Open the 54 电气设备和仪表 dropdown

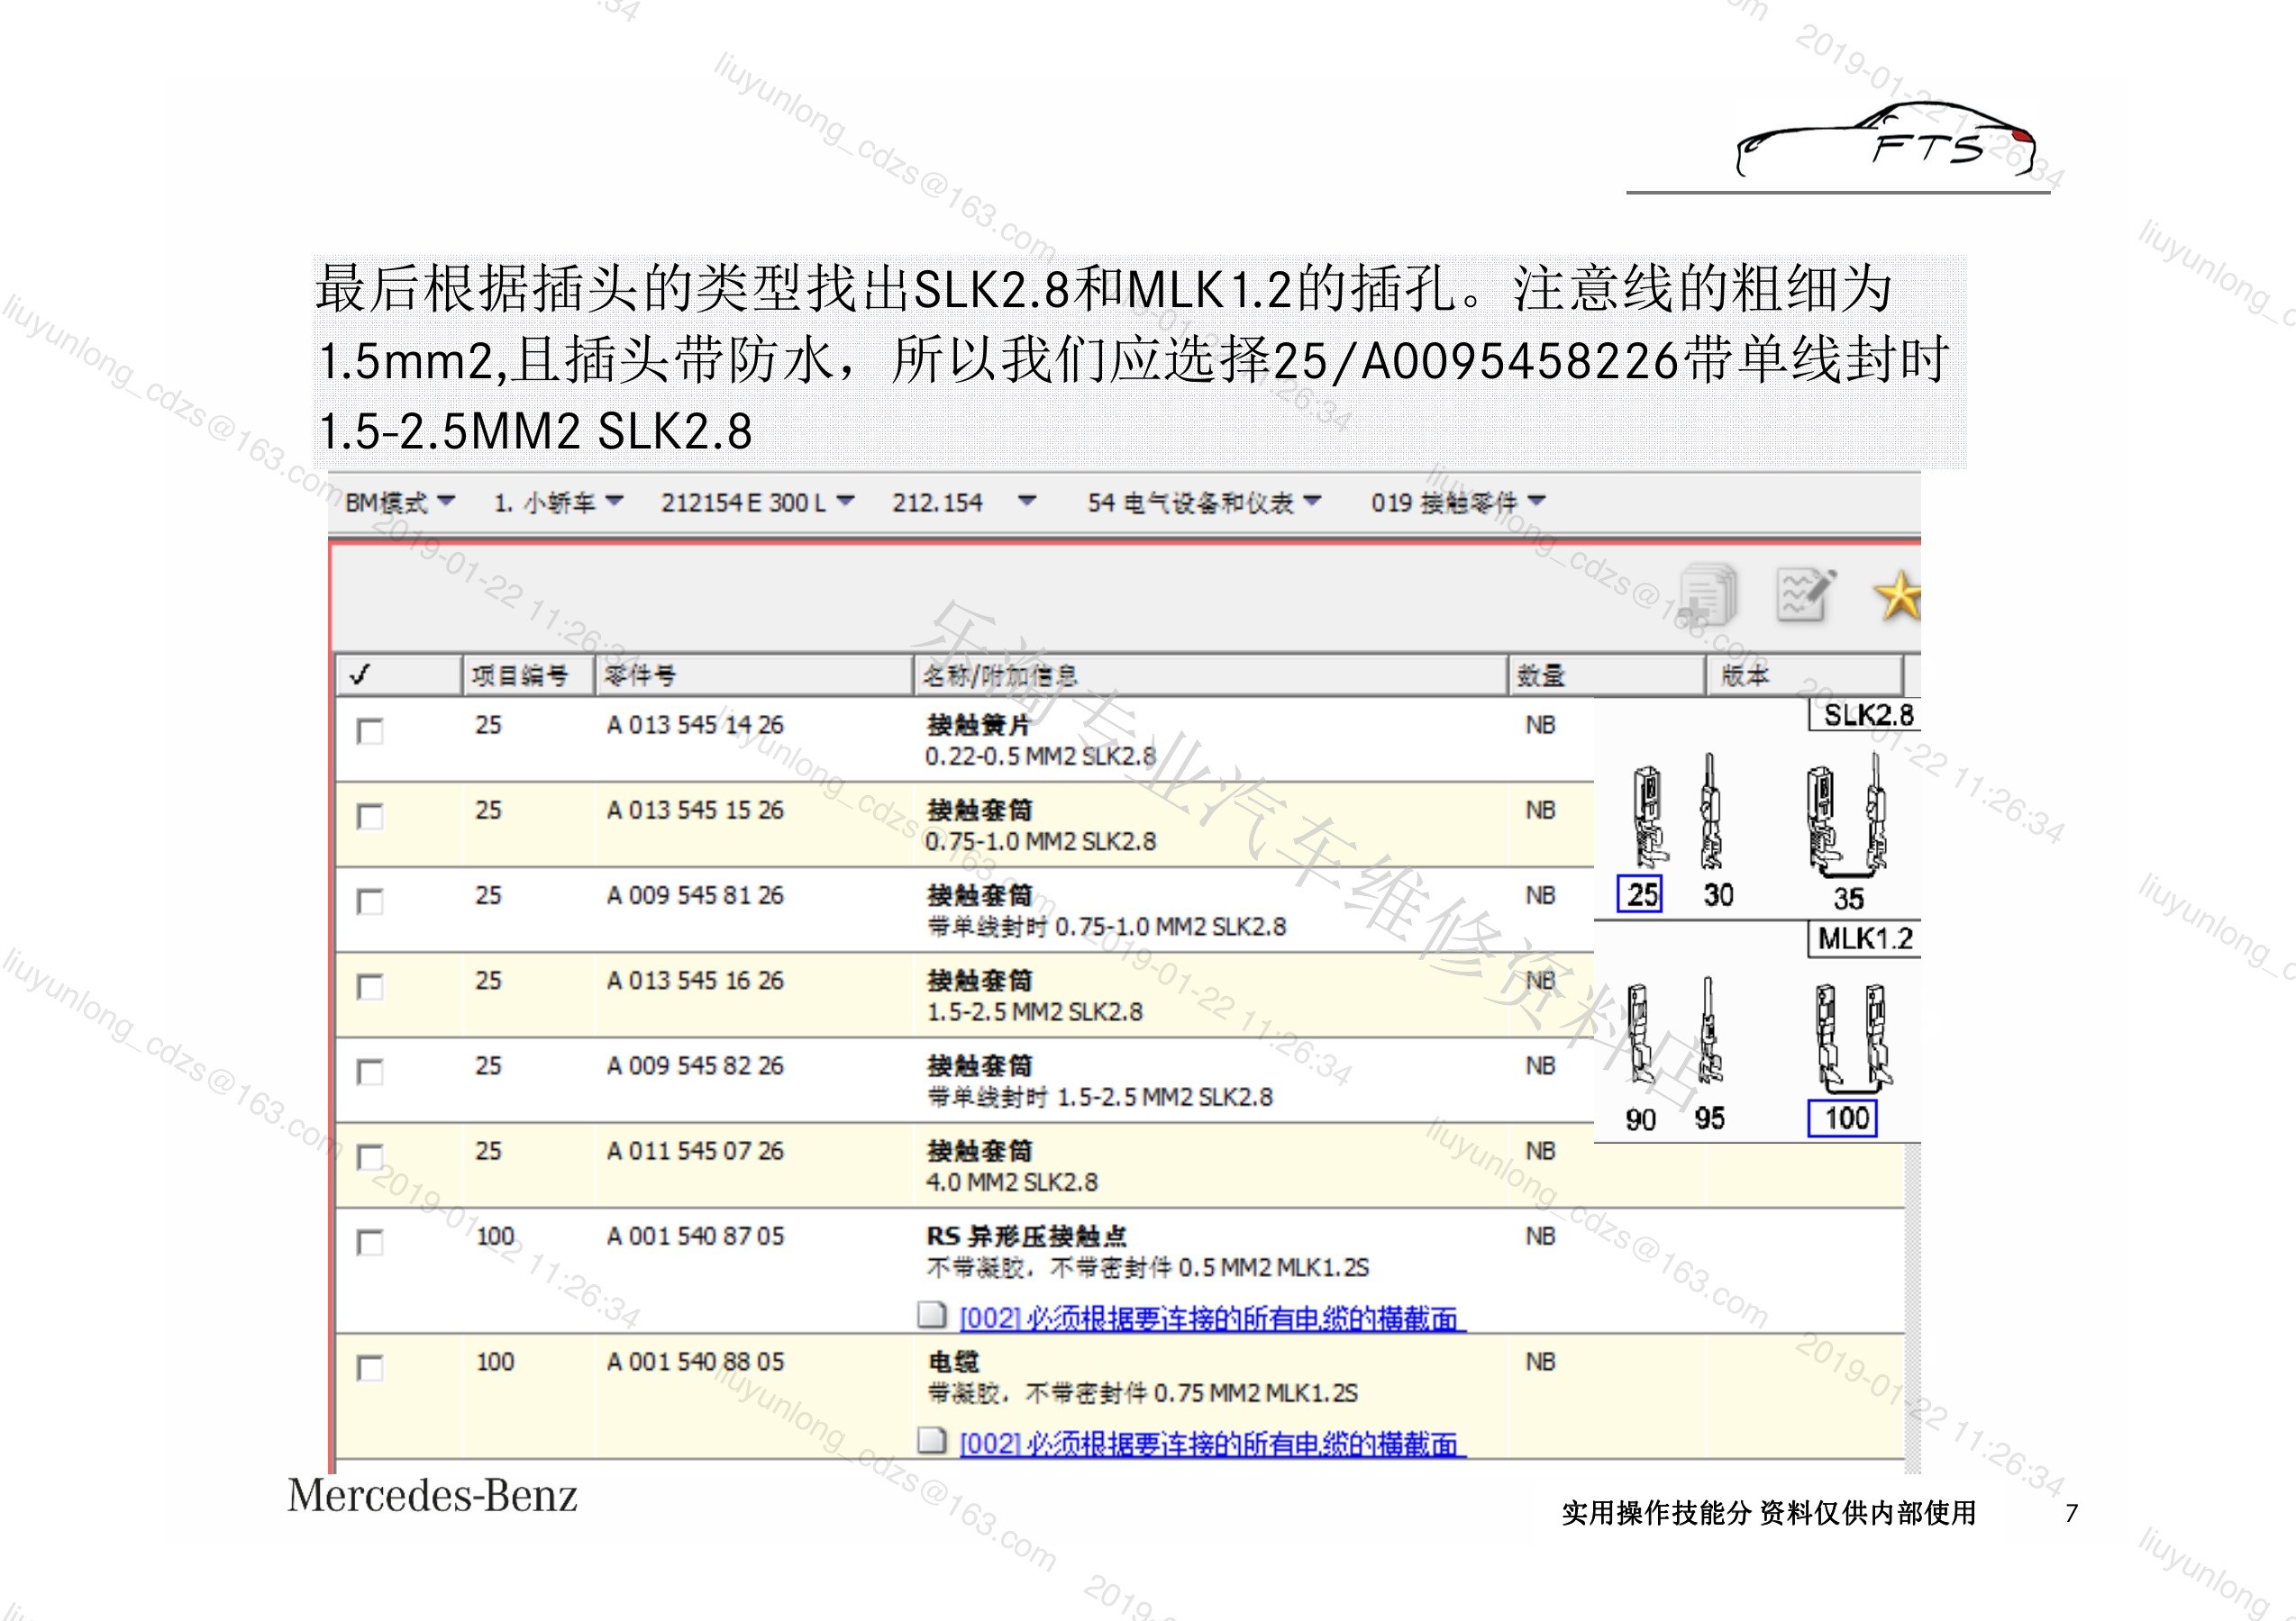click(x=1204, y=503)
